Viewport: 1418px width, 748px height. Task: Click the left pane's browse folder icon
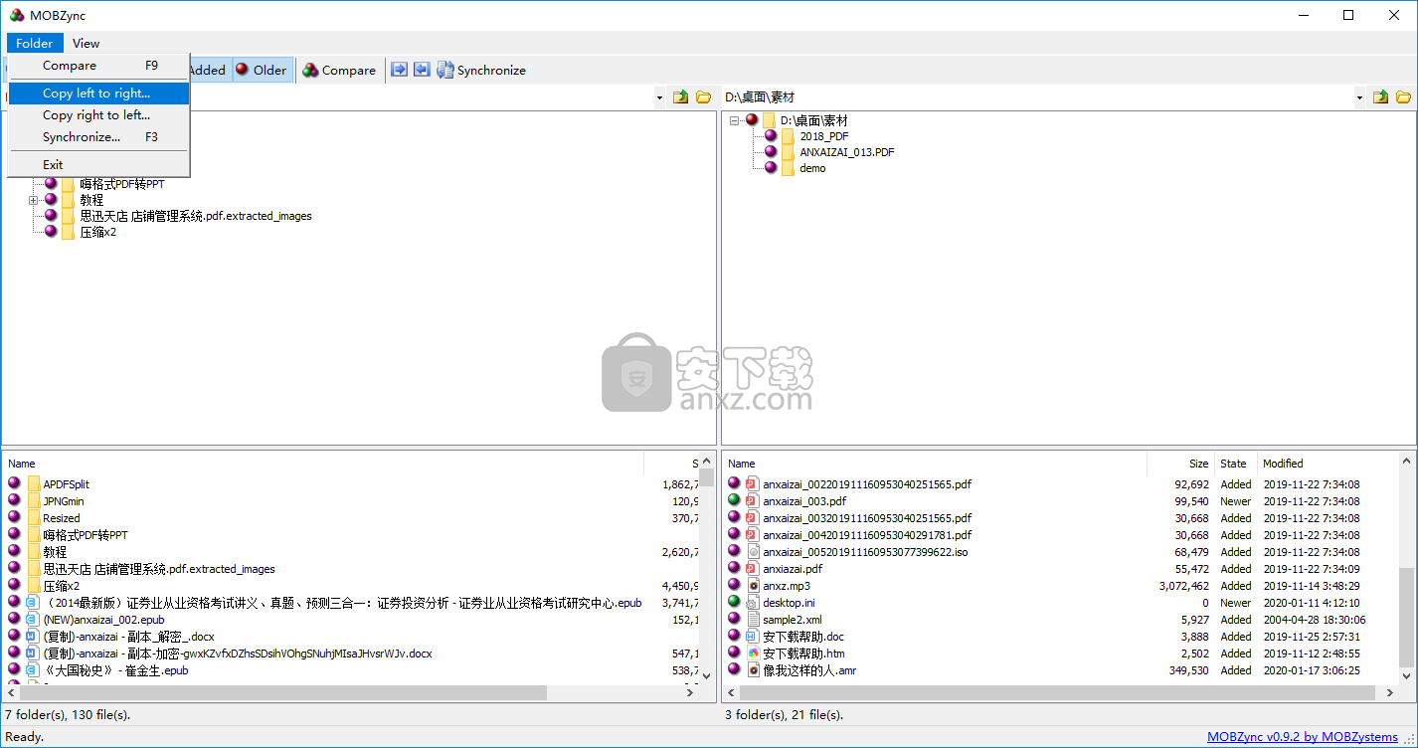pos(704,96)
